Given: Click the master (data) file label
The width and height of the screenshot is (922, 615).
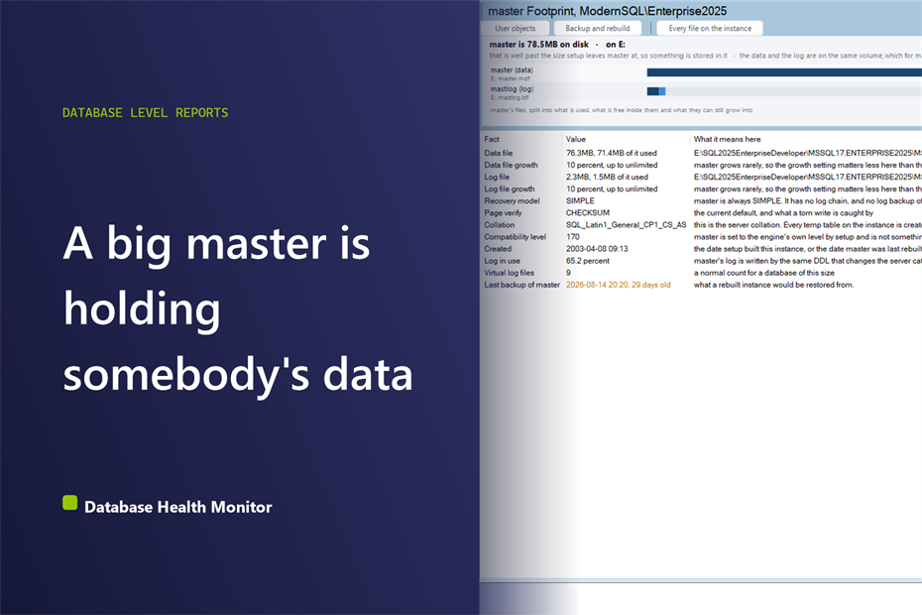Looking at the screenshot, I should point(512,70).
